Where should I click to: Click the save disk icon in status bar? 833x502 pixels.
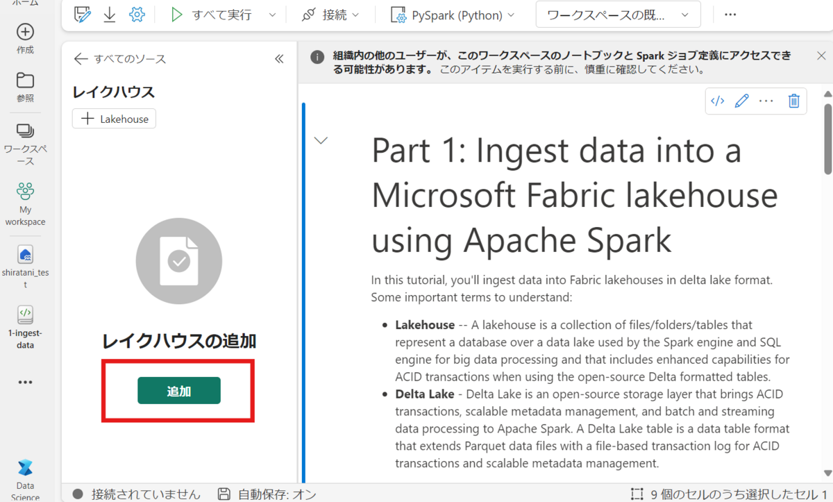[224, 494]
